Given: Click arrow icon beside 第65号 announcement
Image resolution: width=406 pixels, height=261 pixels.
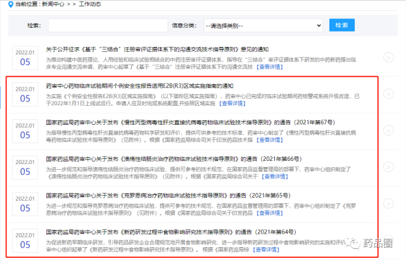Looking at the screenshot, I should coord(388,203).
